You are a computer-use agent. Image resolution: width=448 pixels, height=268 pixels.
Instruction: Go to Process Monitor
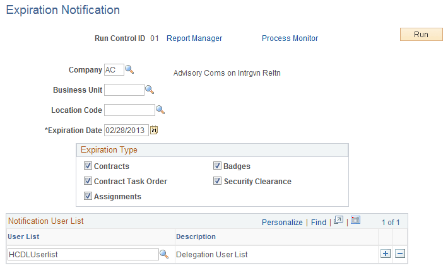click(290, 38)
